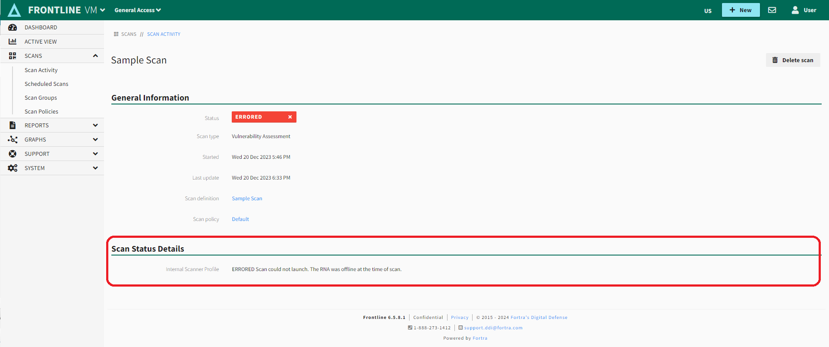Screen dimensions: 829x347
Task: Open Scan Policies in sidebar
Action: tap(41, 111)
